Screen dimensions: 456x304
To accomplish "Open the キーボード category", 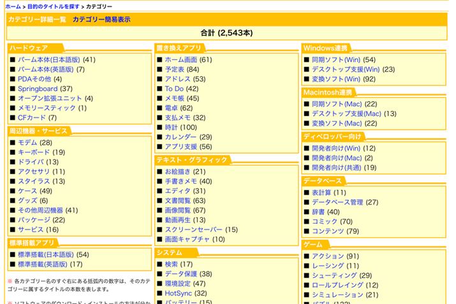I will (34, 152).
